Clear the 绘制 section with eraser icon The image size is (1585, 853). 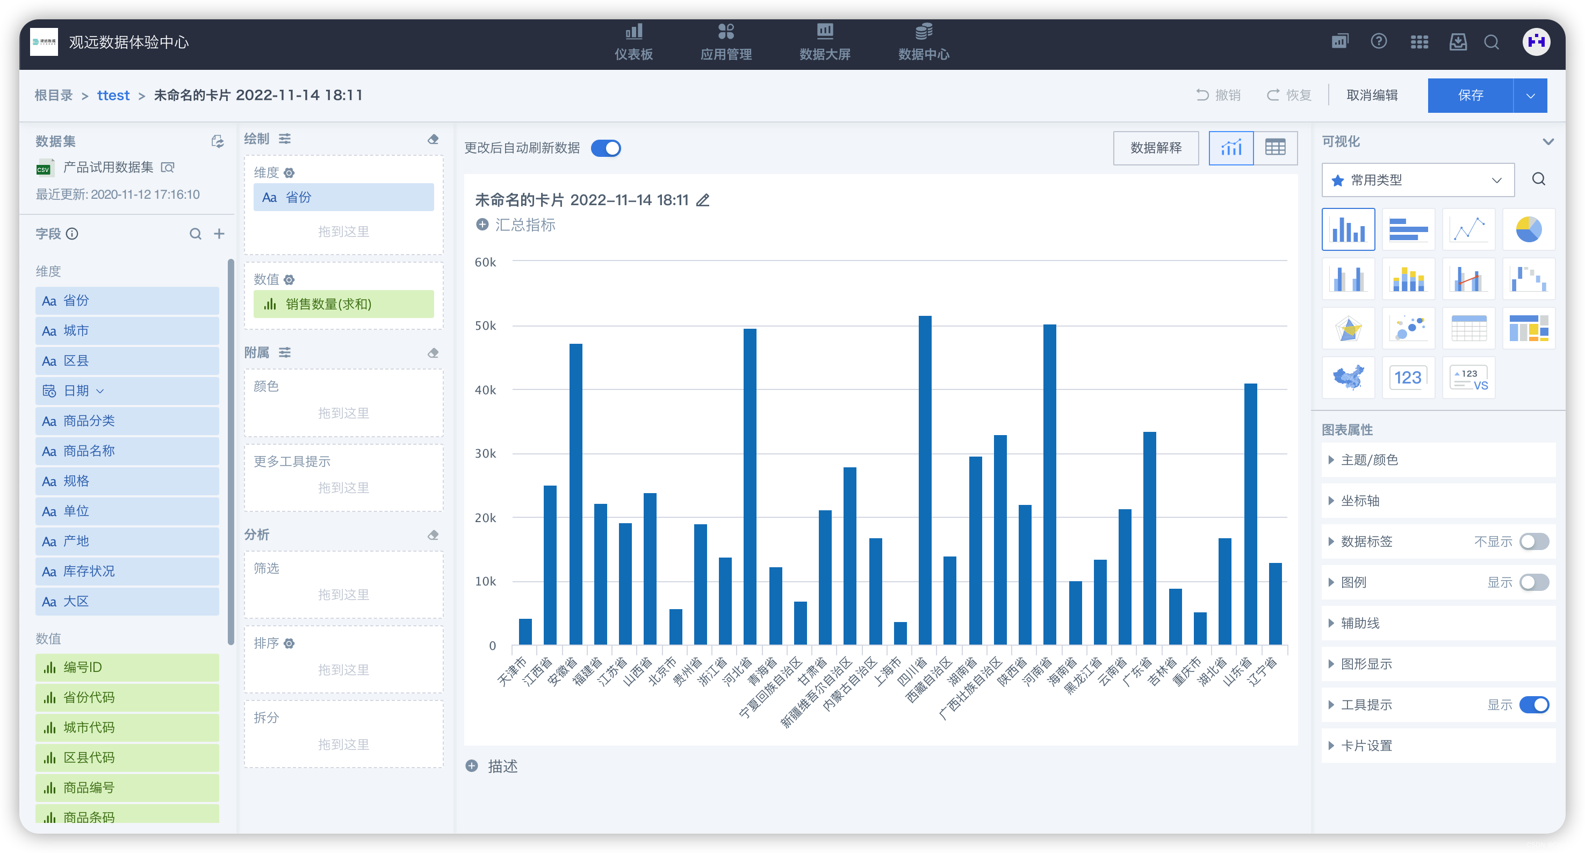click(433, 139)
